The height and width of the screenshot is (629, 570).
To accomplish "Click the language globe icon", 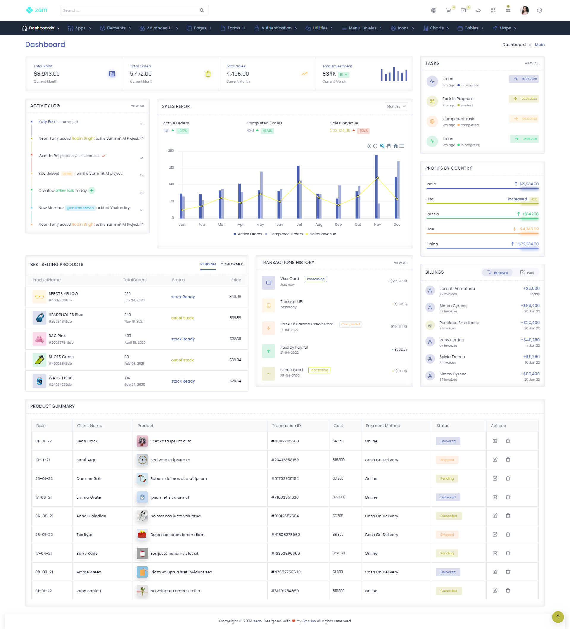I will [433, 10].
